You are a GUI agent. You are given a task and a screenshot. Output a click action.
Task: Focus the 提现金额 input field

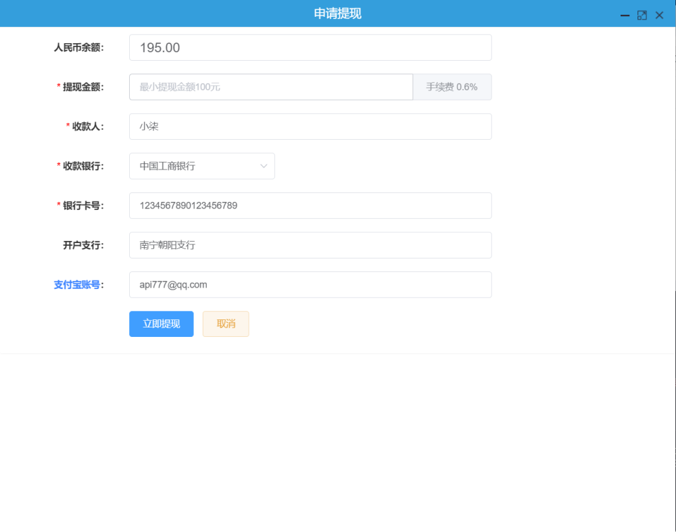tap(270, 87)
